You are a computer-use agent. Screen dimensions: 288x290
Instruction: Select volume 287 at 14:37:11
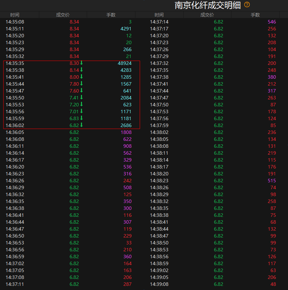[x=127, y=284]
